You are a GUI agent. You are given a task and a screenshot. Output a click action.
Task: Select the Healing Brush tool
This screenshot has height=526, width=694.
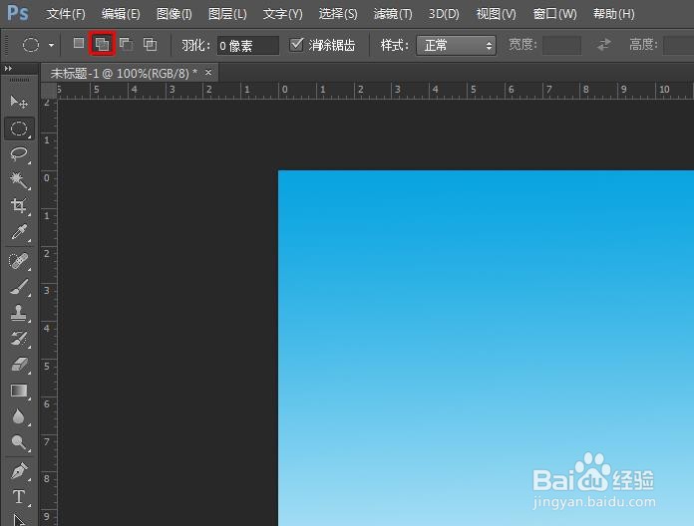tap(19, 261)
